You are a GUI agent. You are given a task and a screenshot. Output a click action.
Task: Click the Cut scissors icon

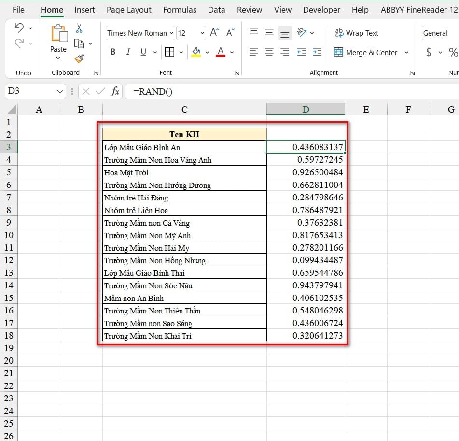coord(79,29)
